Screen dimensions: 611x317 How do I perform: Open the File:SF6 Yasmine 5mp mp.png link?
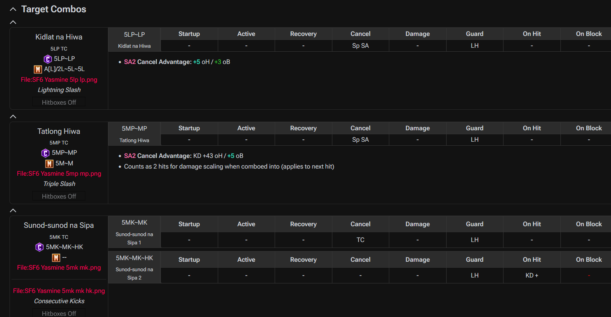pos(59,173)
